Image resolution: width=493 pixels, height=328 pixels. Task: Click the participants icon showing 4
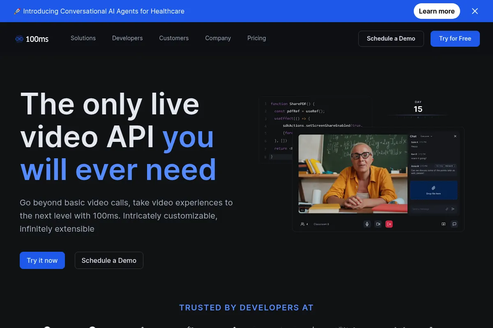point(304,224)
